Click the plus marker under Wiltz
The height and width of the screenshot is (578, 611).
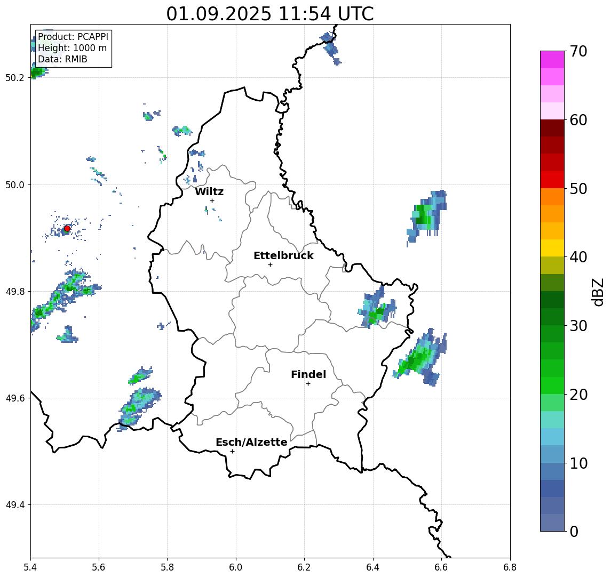pos(212,200)
